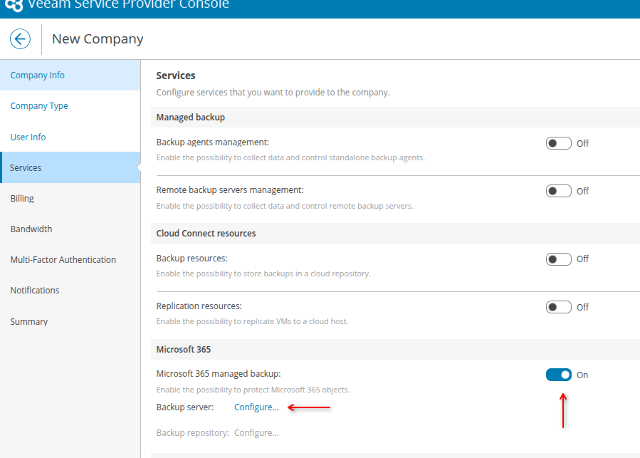The height and width of the screenshot is (458, 640).
Task: Click Configure link for Backup repository
Action: [256, 432]
